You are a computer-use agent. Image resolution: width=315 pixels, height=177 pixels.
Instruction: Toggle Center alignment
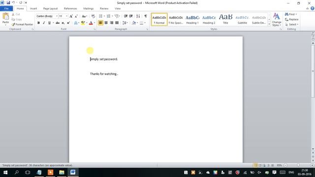pyautogui.click(x=106, y=23)
